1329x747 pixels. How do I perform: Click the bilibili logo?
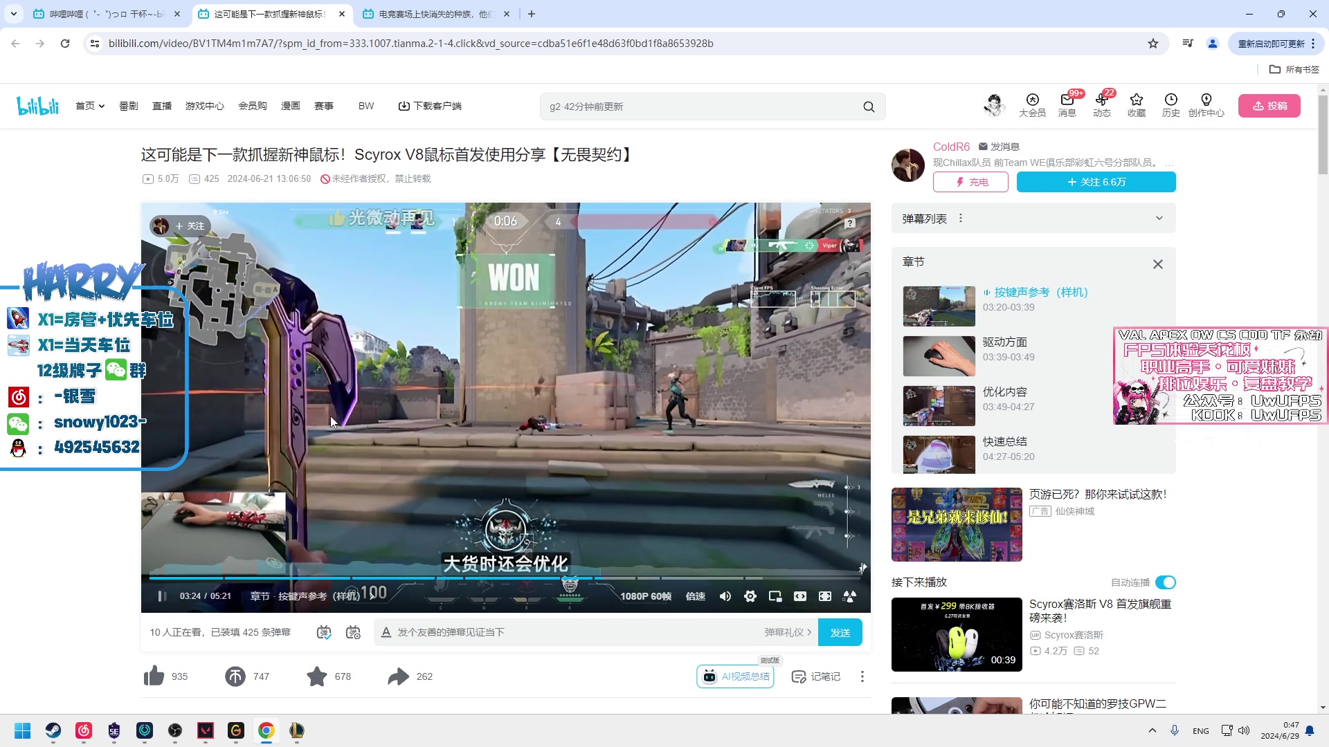click(38, 106)
